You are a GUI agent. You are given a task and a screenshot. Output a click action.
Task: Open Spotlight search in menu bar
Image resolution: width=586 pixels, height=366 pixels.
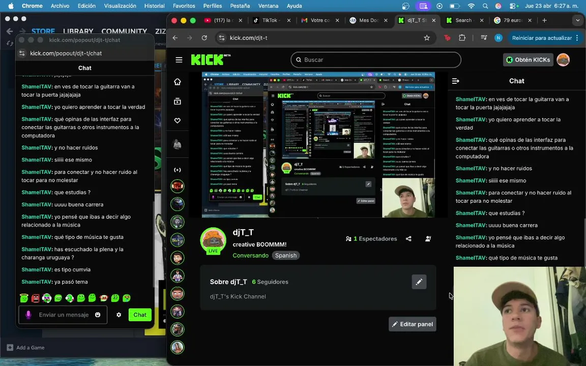(485, 6)
